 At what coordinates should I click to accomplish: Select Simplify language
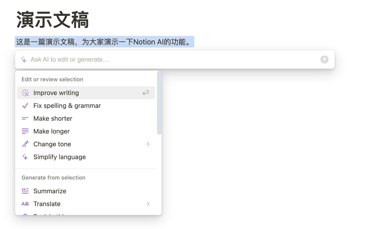pos(86,157)
